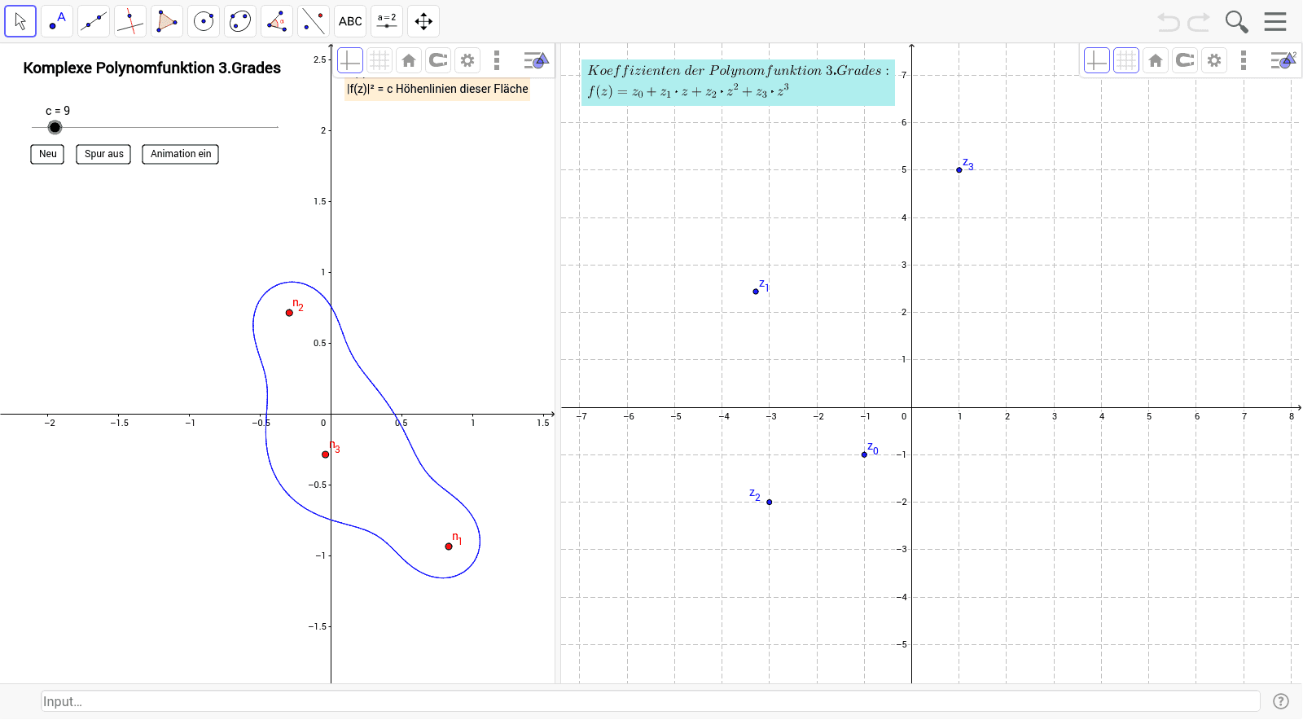Screen dimensions: 1303x720
Task: Toggle axes in right graphics view
Action: tap(1097, 60)
